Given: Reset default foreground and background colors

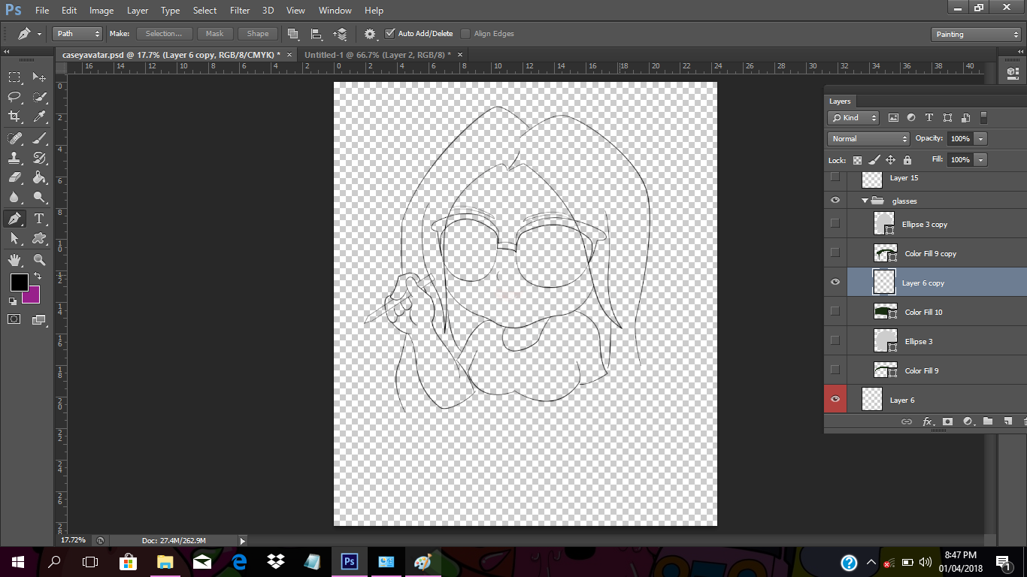Looking at the screenshot, I should [x=13, y=301].
